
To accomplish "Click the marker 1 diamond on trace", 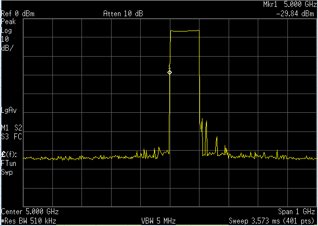I will [x=169, y=72].
